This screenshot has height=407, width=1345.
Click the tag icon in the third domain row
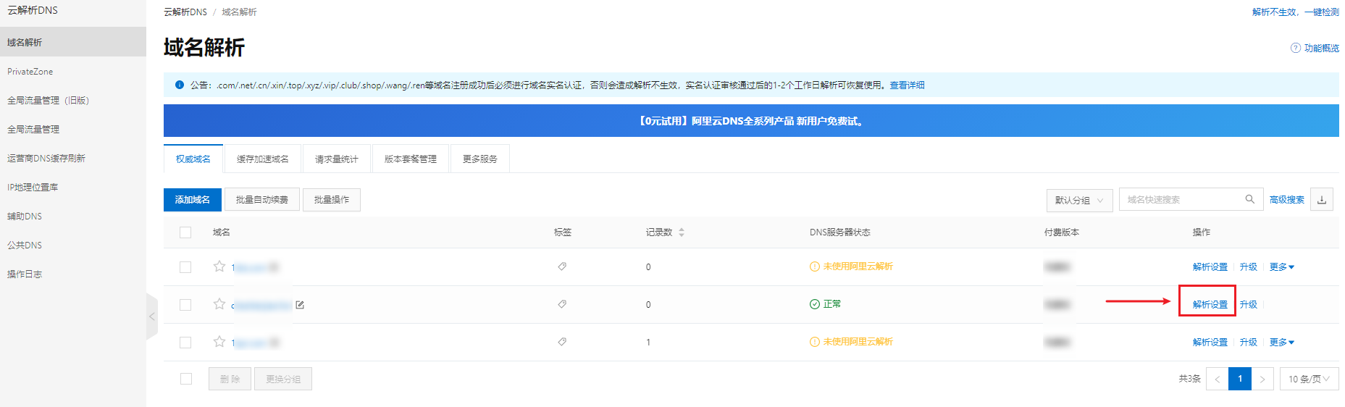coord(562,342)
